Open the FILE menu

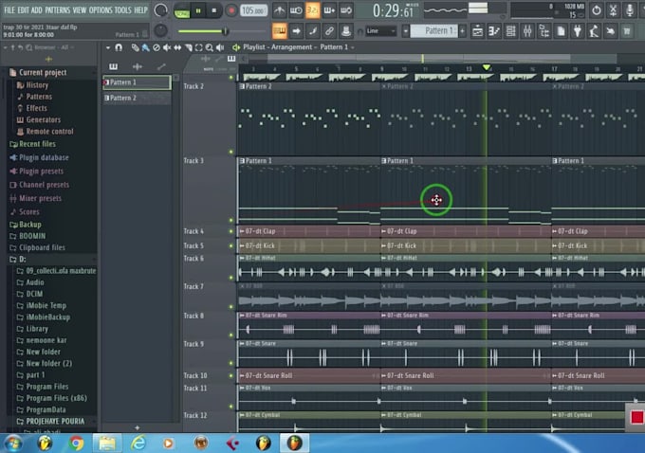(x=9, y=10)
